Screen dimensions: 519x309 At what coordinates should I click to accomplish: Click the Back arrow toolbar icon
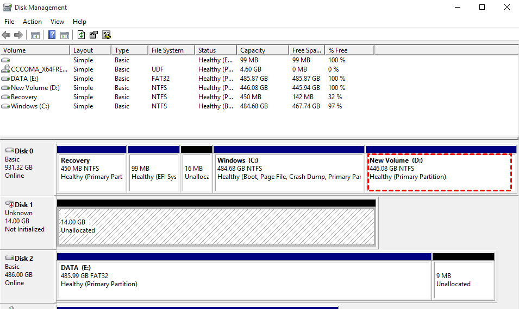point(6,35)
